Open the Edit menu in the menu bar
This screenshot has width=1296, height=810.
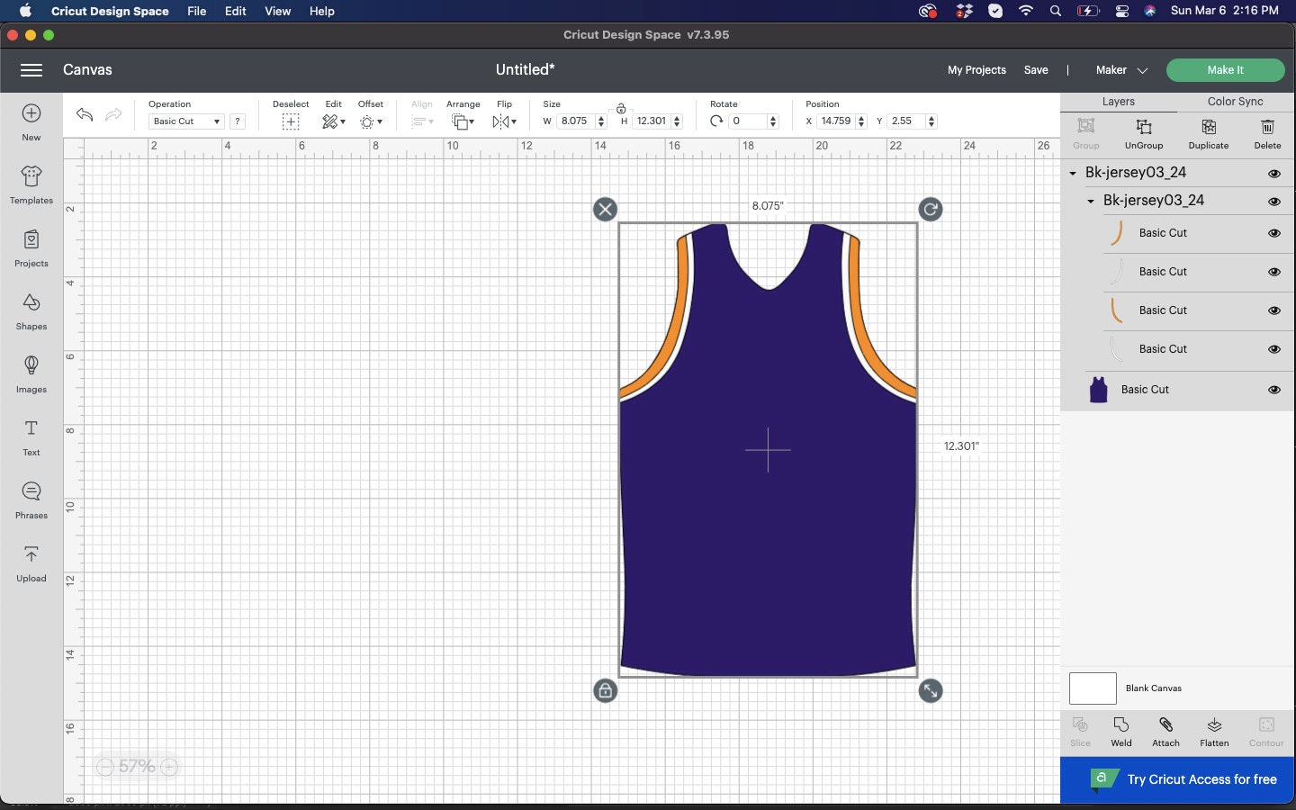point(235,11)
